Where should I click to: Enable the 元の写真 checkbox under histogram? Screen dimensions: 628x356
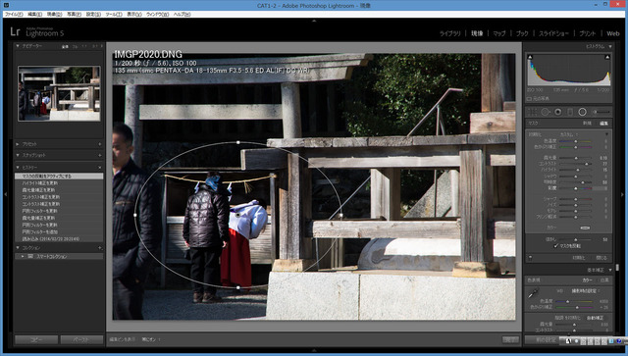(x=529, y=98)
